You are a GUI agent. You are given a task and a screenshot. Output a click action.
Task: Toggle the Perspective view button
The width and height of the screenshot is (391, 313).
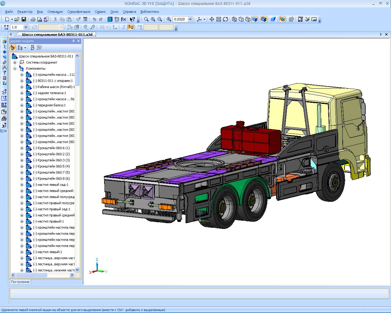coord(273,19)
